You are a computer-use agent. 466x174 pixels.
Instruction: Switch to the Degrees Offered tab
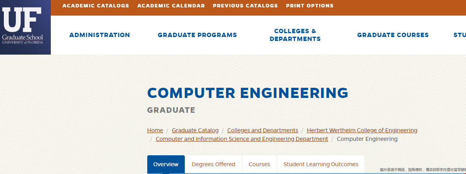point(213,164)
